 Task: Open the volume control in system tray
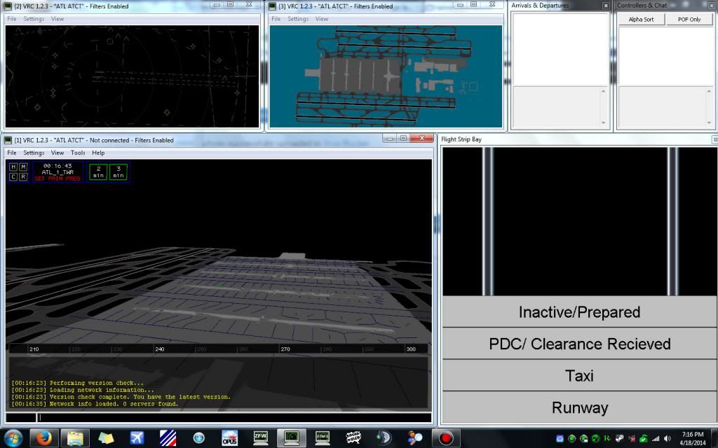pyautogui.click(x=667, y=439)
